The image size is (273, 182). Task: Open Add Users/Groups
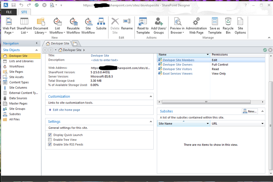[159, 26]
